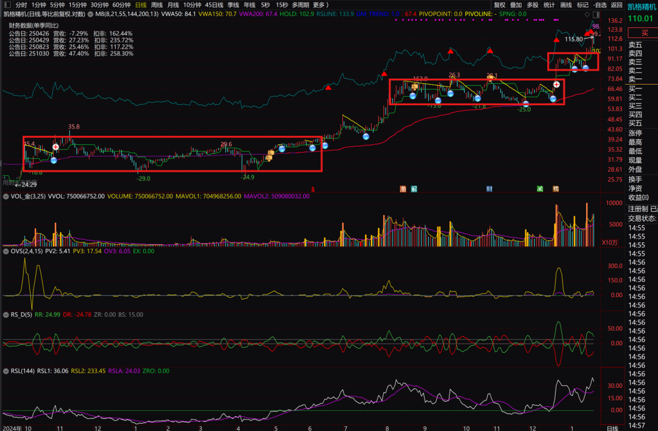The image size is (658, 431).
Task: Click yellow note icon near 153.9 label
Action: click(415, 87)
